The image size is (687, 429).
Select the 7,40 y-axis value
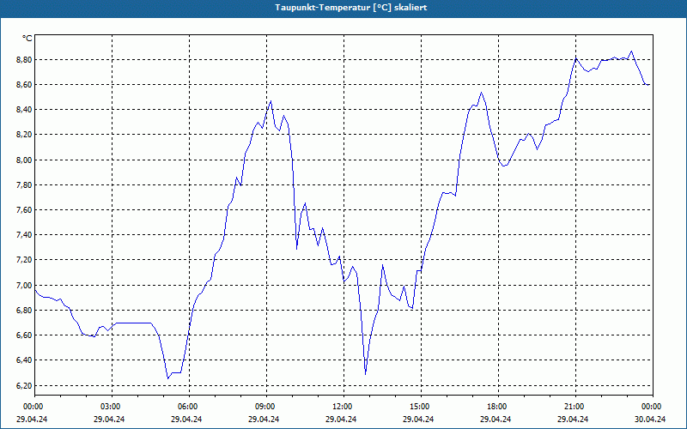(x=24, y=234)
